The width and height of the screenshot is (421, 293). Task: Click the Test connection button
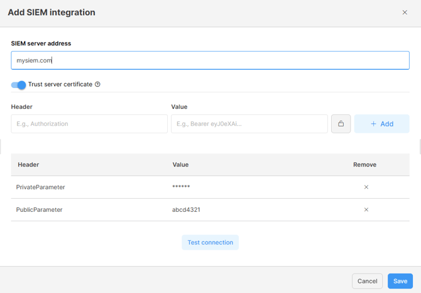click(x=210, y=243)
